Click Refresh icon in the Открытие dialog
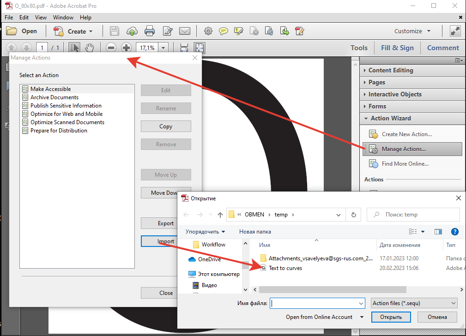 tap(354, 215)
